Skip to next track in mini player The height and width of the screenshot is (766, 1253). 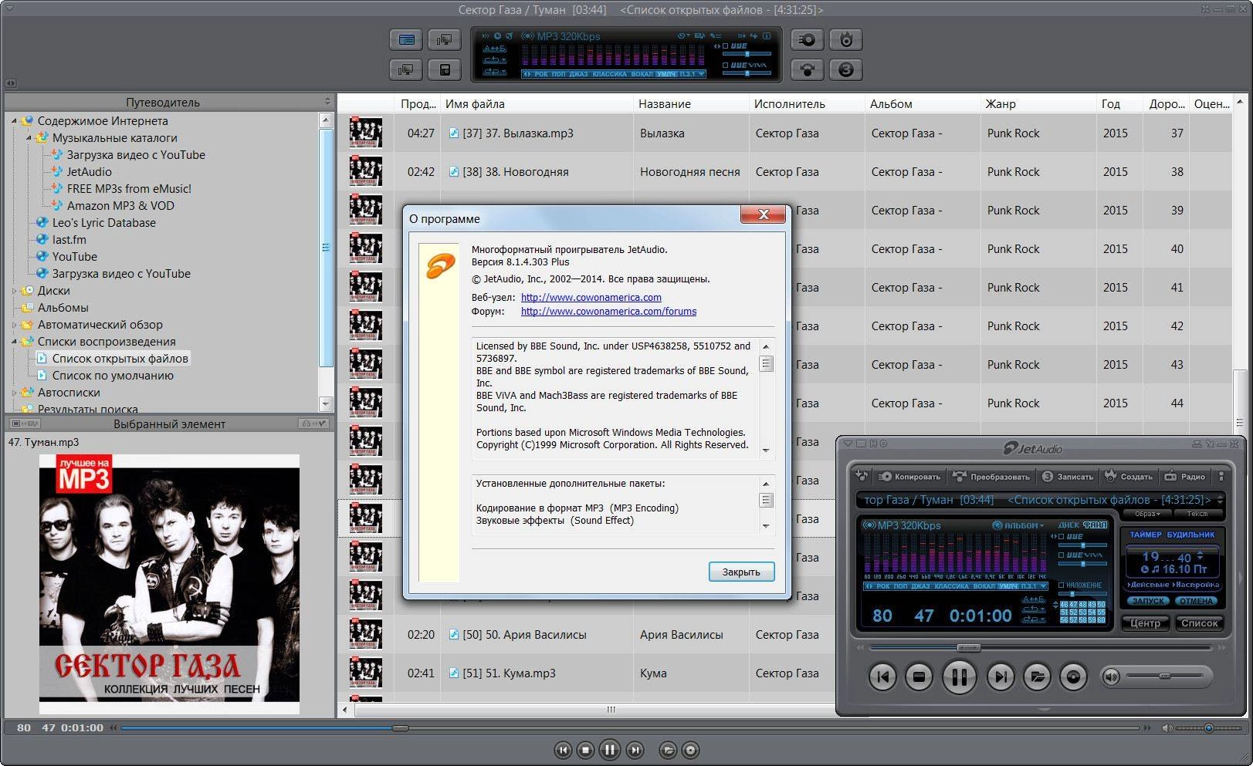pyautogui.click(x=1000, y=677)
